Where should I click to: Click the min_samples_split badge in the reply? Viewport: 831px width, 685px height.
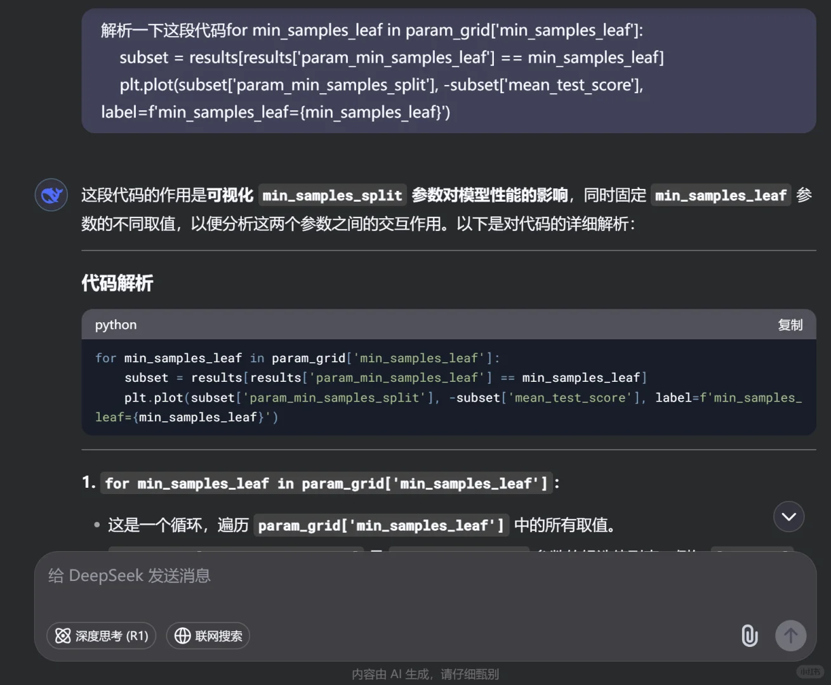click(332, 195)
